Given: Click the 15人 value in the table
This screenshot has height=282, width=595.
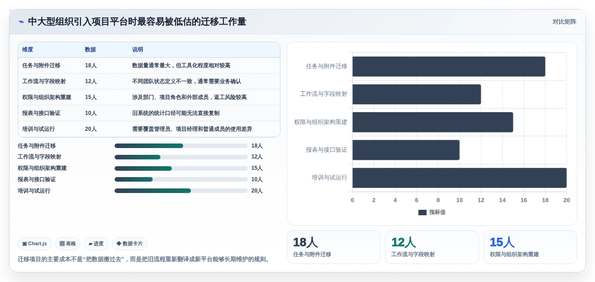Looking at the screenshot, I should click(91, 97).
